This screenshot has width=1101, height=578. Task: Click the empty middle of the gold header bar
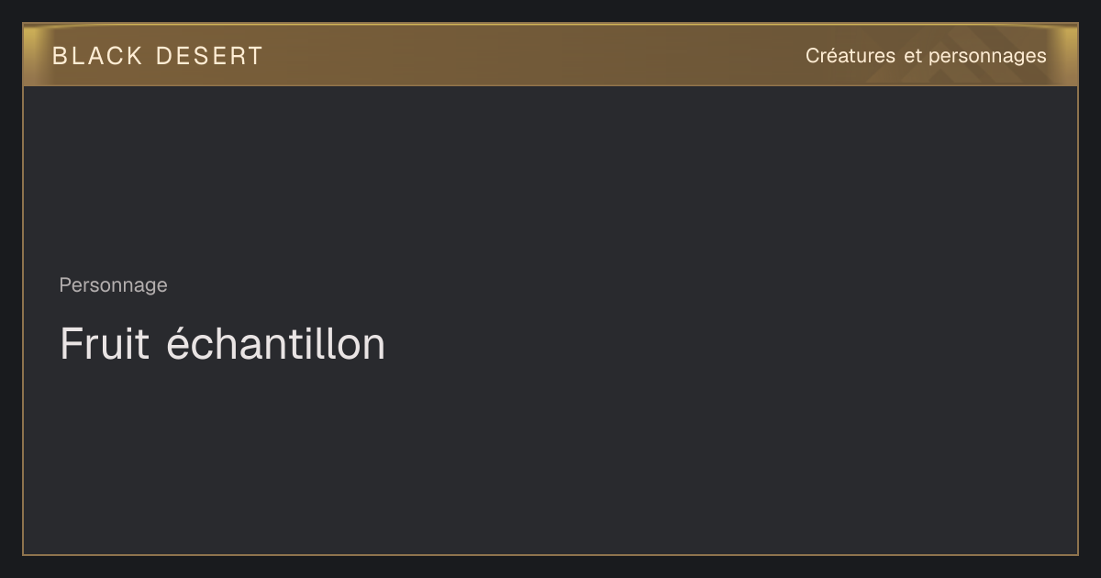(x=532, y=55)
